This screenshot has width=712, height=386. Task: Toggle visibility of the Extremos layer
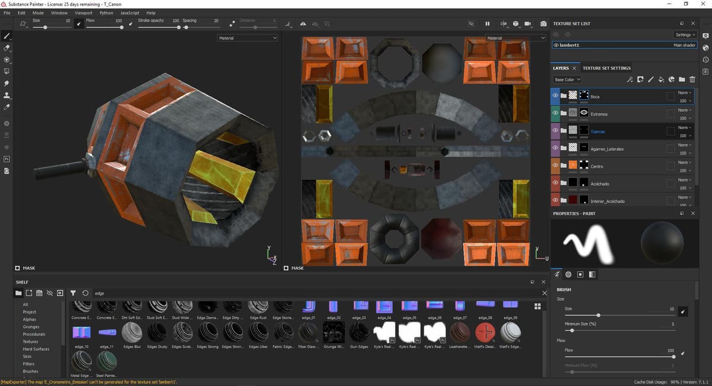point(555,113)
